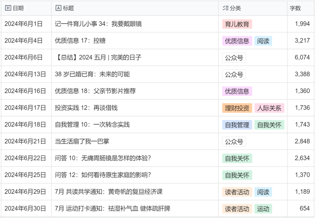Select the date cell 2024年6月1日

pos(26,24)
